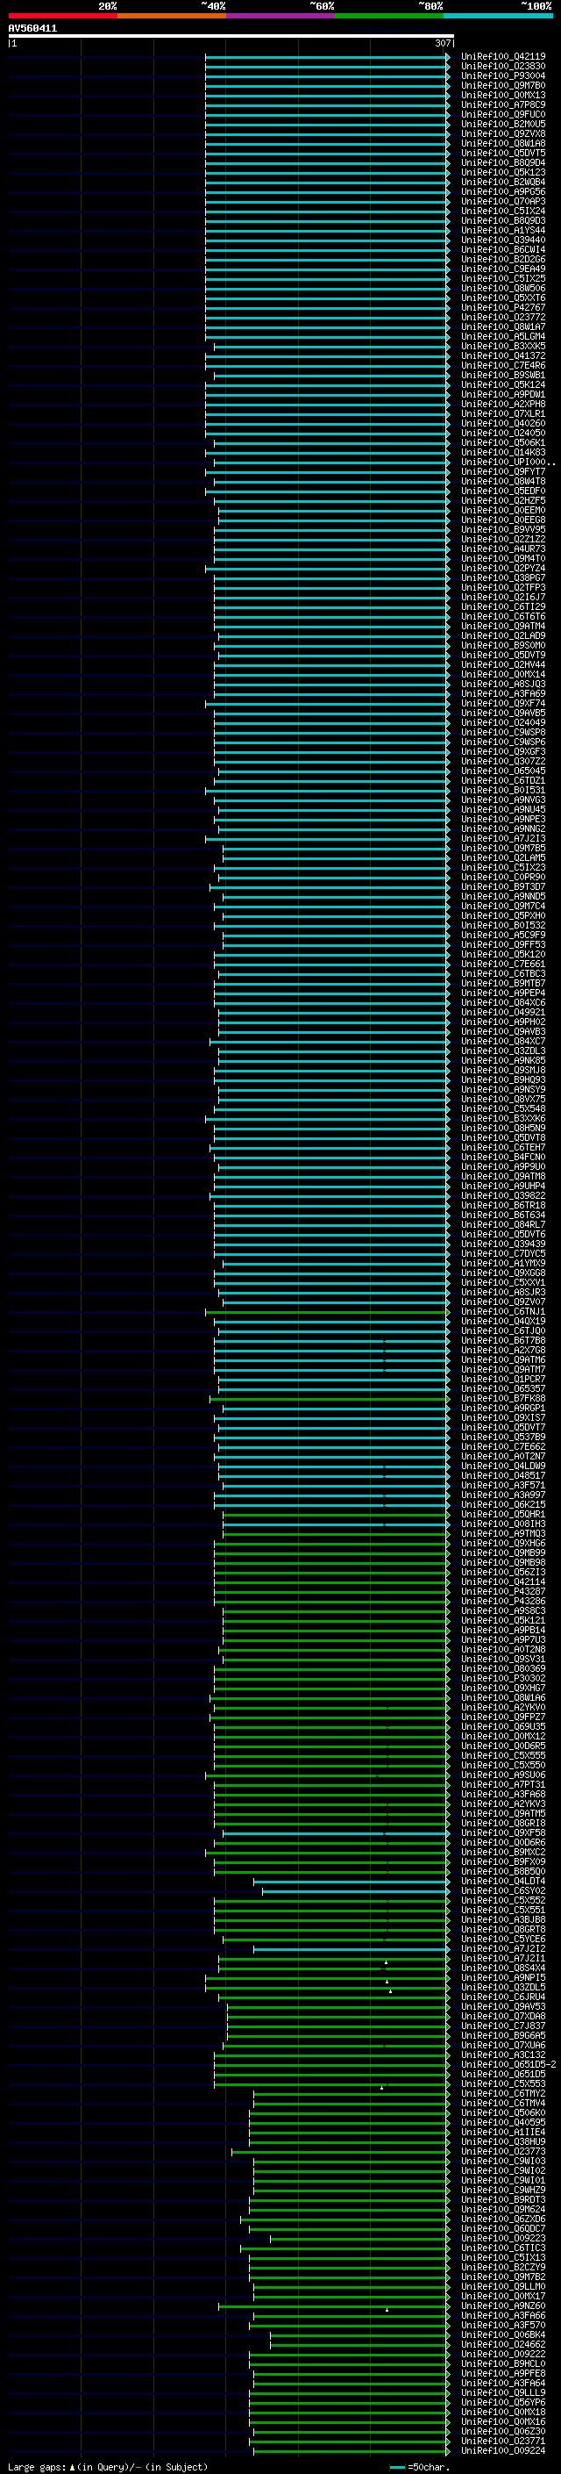Click label UniRef100_A9RGP1
Image resolution: width=561 pixels, height=2474 pixels.
click(x=503, y=1408)
